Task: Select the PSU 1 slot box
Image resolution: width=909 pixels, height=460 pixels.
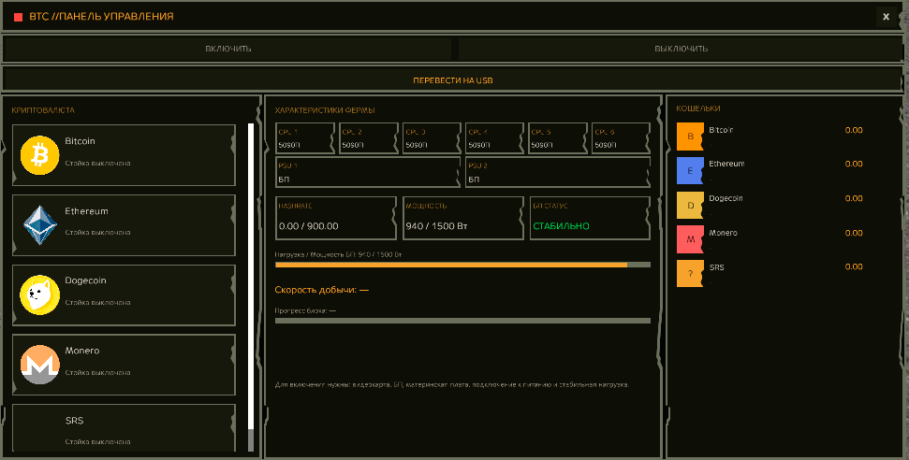Action: coord(368,172)
